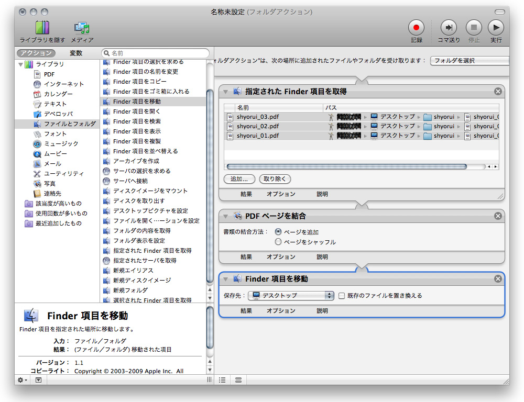
Task: Open the 該当度が高いもの smart folder
Action: [x=53, y=203]
